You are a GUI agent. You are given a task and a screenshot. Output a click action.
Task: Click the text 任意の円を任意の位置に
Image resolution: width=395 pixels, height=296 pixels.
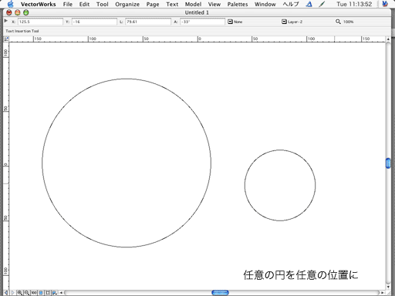pyautogui.click(x=301, y=275)
